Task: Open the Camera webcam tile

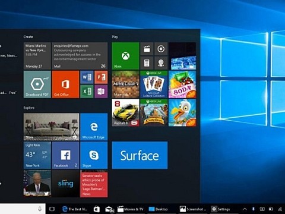Action: [x=161, y=63]
